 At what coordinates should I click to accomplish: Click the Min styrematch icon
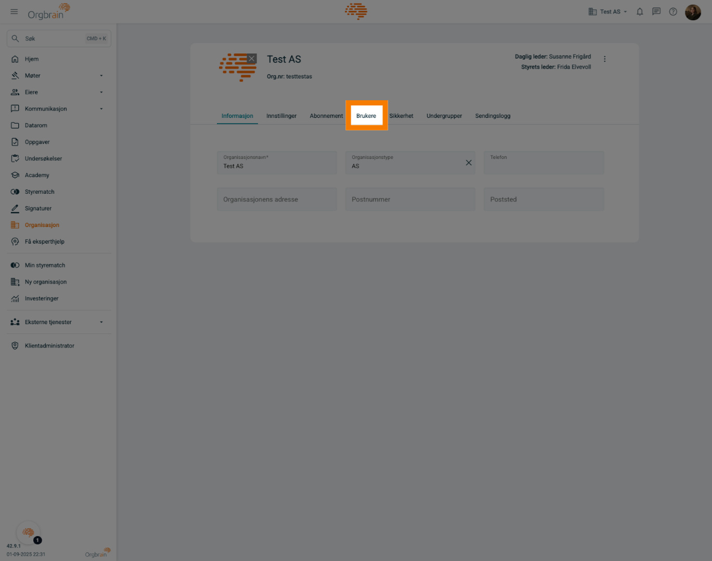(x=15, y=265)
